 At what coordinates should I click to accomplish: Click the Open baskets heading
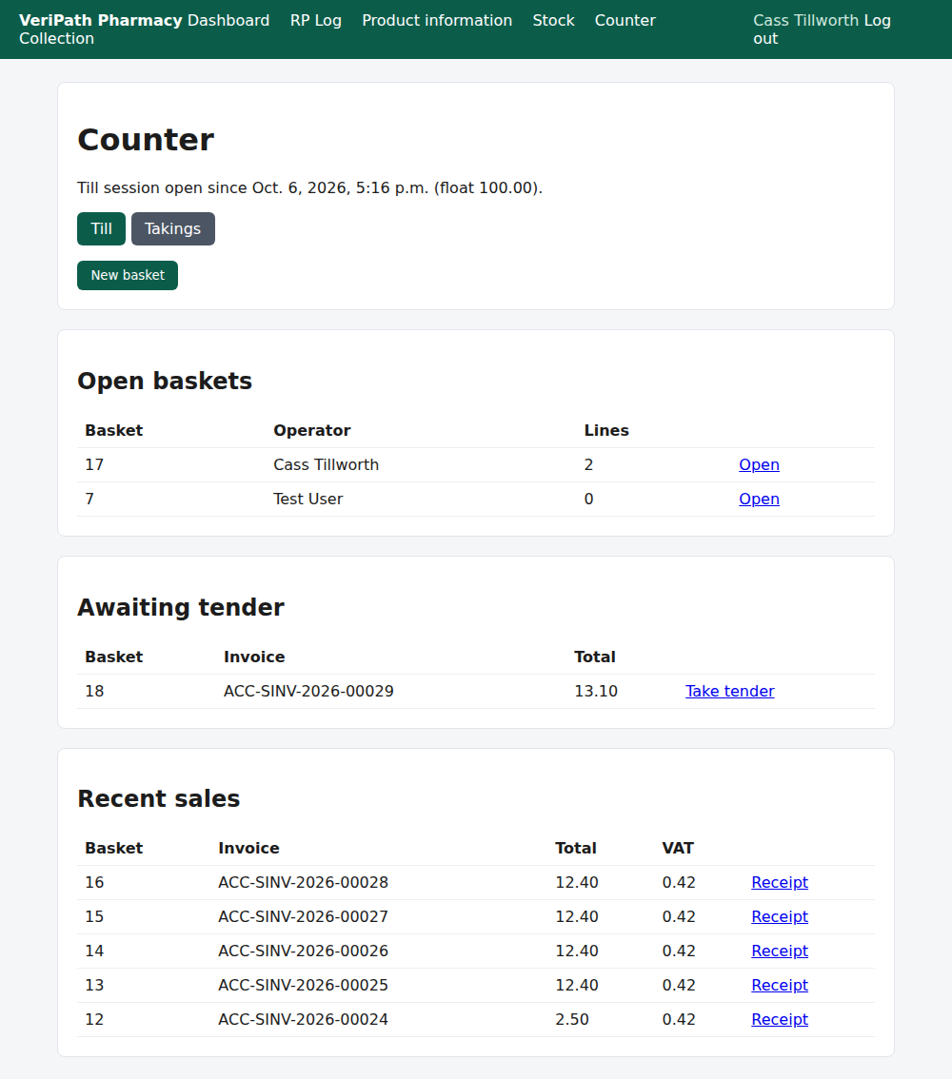tap(165, 382)
